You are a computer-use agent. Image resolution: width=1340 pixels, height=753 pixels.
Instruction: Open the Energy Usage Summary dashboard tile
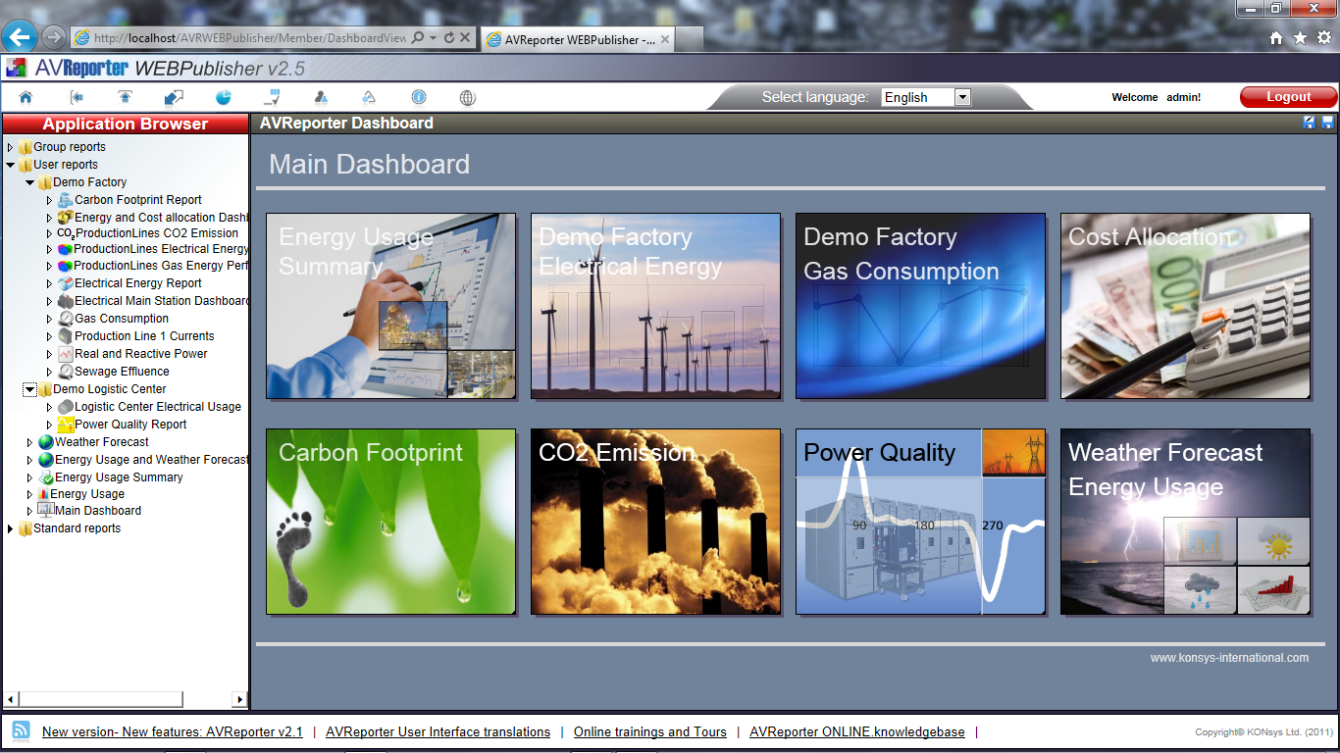tap(391, 306)
